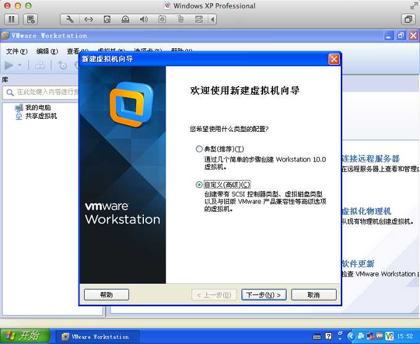This screenshot has width=420, height=344.
Task: Click the VMware Tools vm tray icon
Action: pos(380,336)
